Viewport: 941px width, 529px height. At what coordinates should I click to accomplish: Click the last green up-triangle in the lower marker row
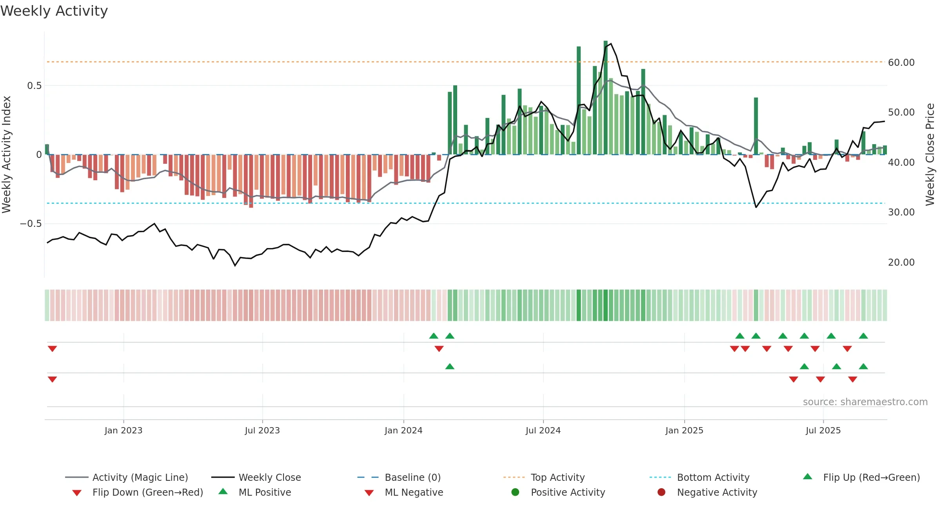click(x=863, y=366)
